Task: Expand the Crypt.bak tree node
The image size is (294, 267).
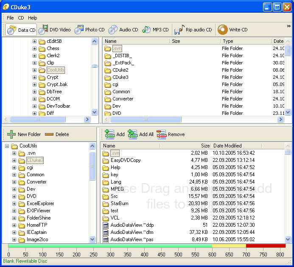Action: pyautogui.click(x=34, y=84)
